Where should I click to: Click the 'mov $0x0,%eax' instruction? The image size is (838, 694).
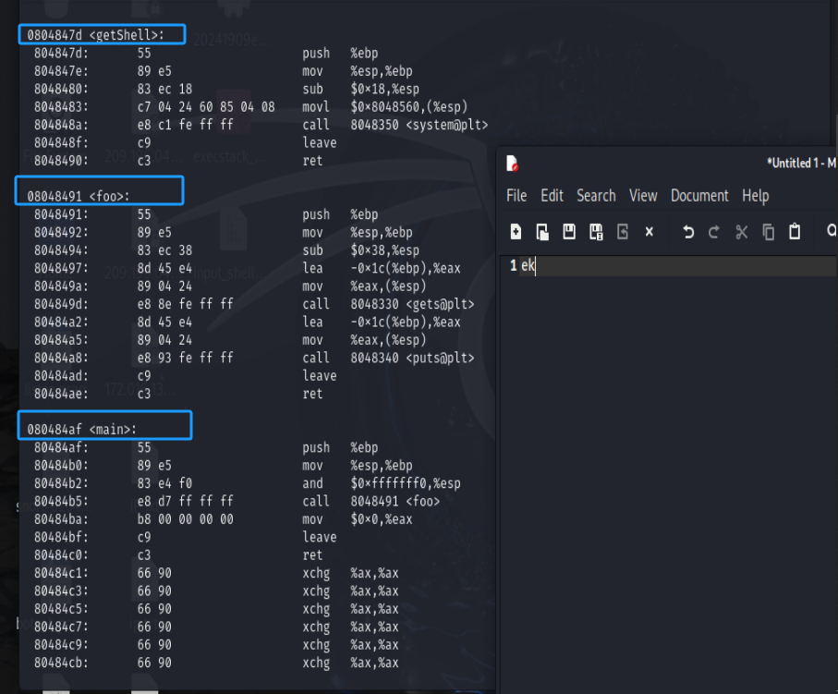(x=357, y=519)
